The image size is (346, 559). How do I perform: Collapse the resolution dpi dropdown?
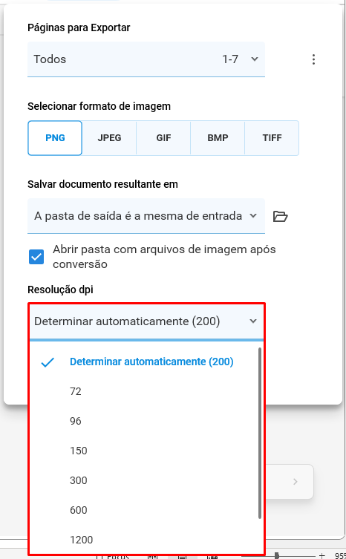pyautogui.click(x=146, y=321)
